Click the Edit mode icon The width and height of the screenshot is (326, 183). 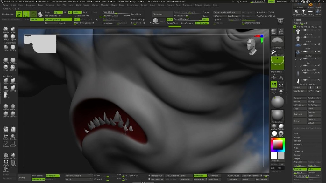coord(19,14)
